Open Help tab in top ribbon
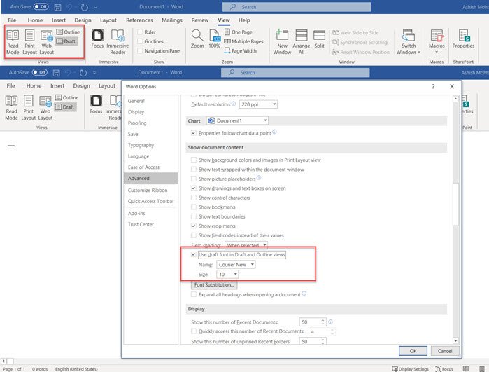 pos(244,20)
